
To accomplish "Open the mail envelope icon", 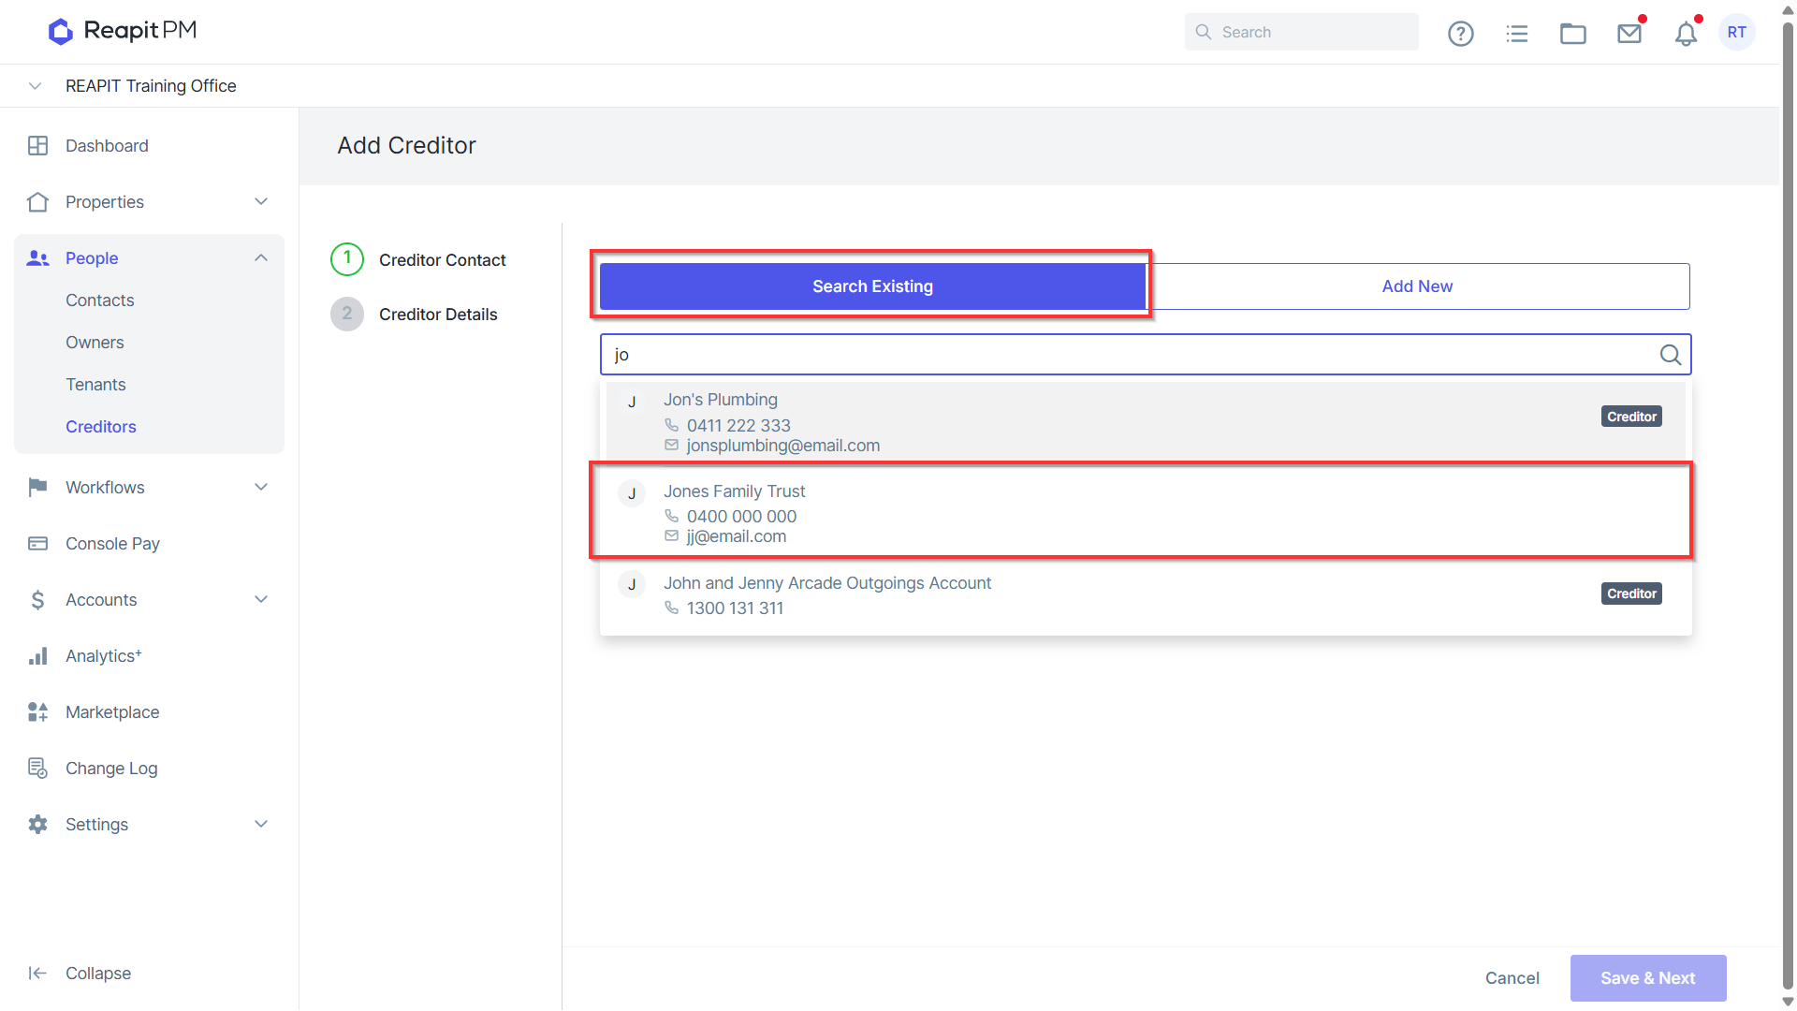I will point(1629,34).
